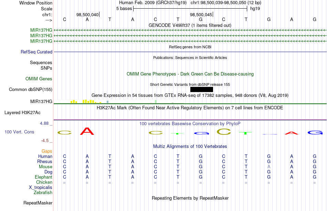The image size is (327, 211).
Task: Open Short Genetic Variants from dbSNP title
Action: [190, 84]
